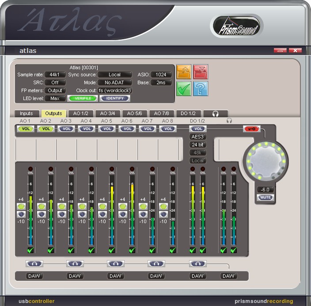The width and height of the screenshot is (311, 306).
Task: Open the AO 5/6 tab
Action: pyautogui.click(x=134, y=114)
